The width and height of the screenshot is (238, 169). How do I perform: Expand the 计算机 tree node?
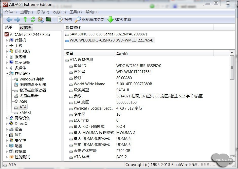[7, 40]
